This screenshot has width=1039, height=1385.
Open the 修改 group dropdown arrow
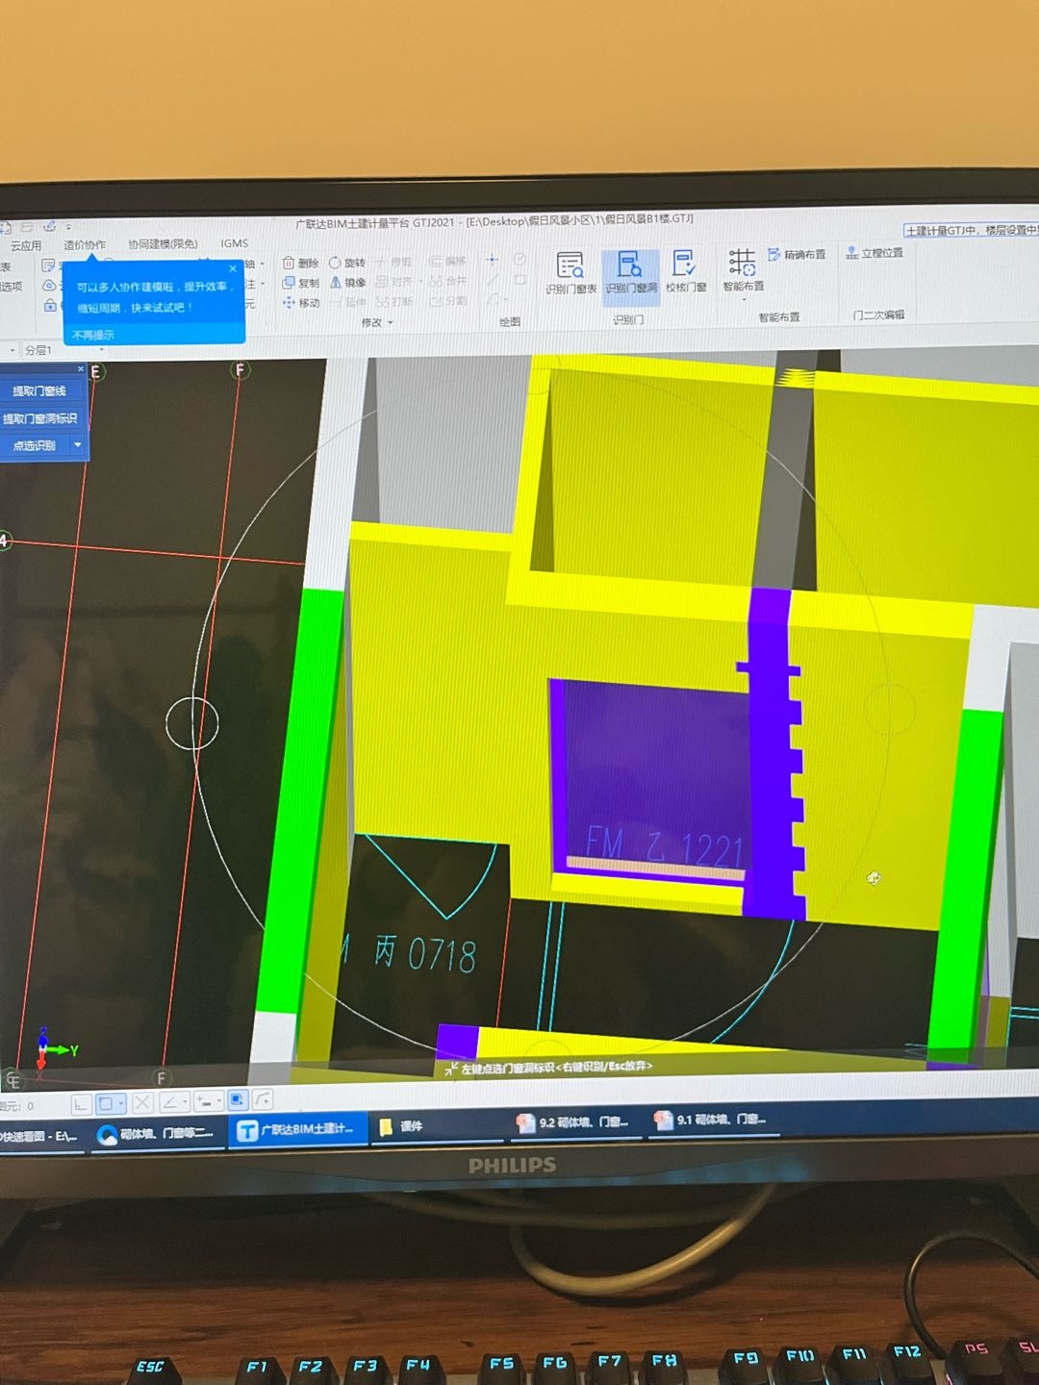[x=390, y=323]
